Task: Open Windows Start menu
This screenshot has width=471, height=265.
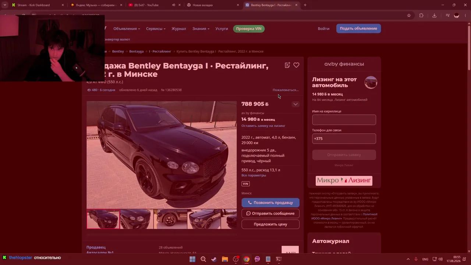Action: pos(192,259)
